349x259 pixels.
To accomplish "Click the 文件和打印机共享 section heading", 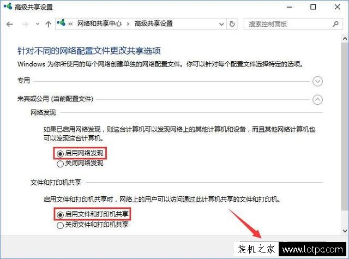I will 56,183.
